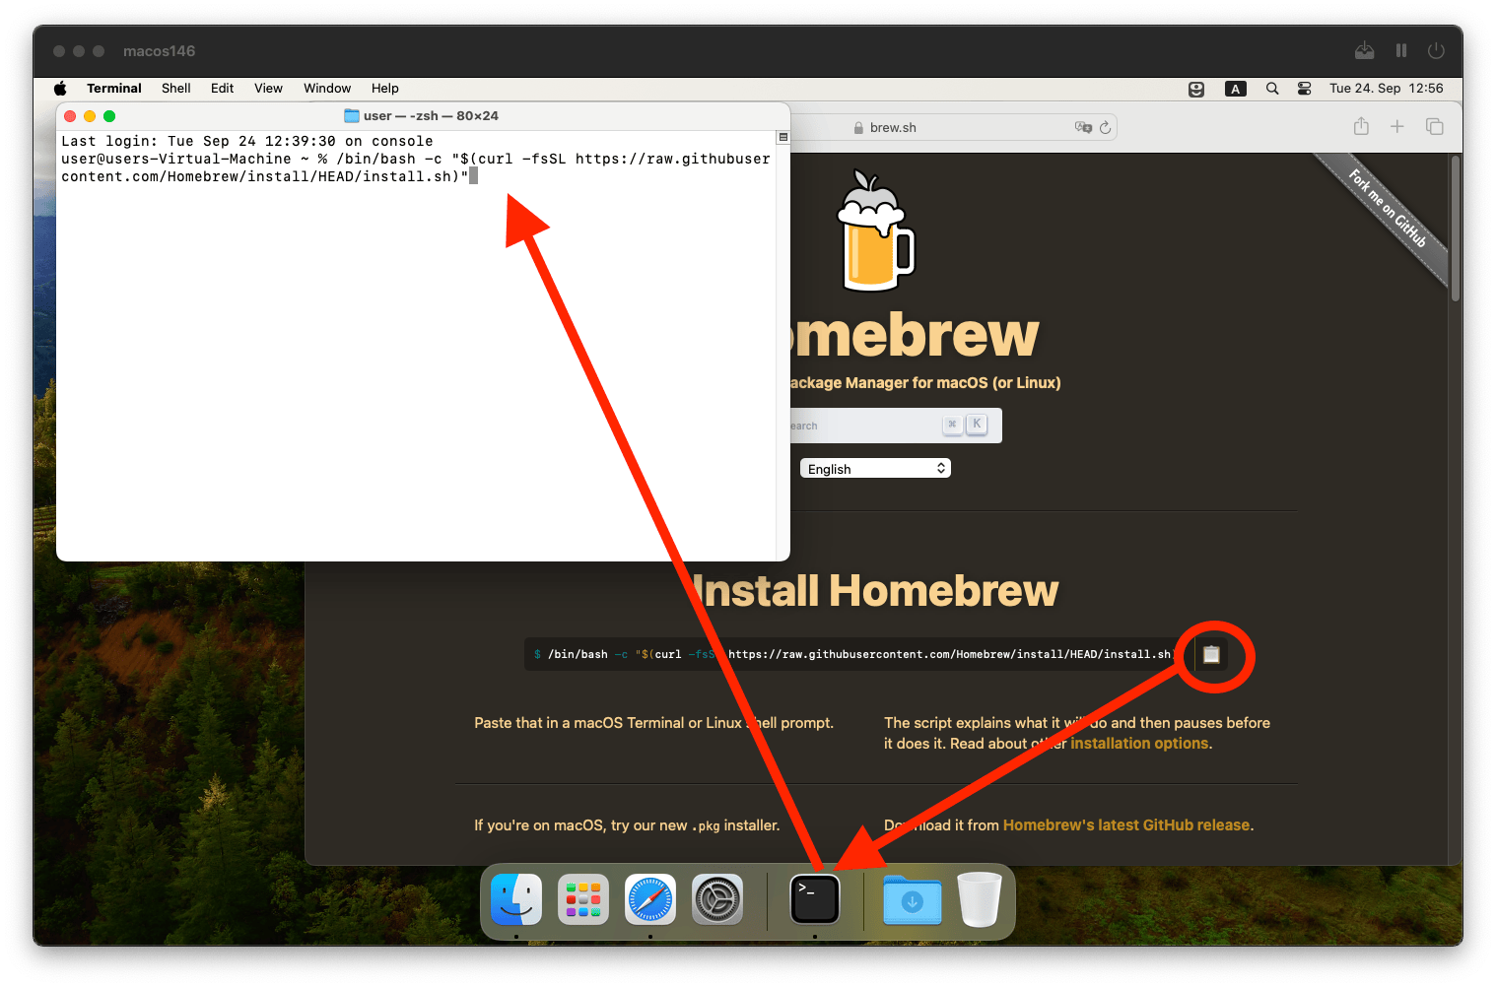Click the Safari share icon
The height and width of the screenshot is (987, 1496).
pos(1361,127)
